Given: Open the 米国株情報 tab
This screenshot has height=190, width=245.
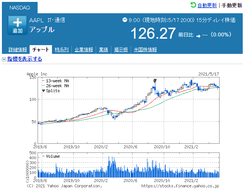Looking at the screenshot, I should [x=145, y=50].
